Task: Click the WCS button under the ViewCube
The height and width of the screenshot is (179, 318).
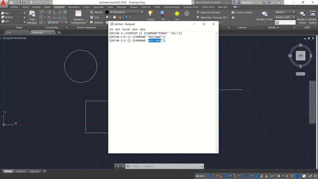Action: [300, 74]
